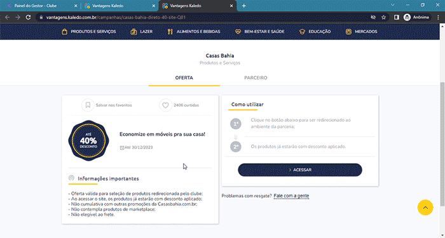The image size is (445, 238).
Task: Open Produtos e Serviços menu
Action: [88, 32]
